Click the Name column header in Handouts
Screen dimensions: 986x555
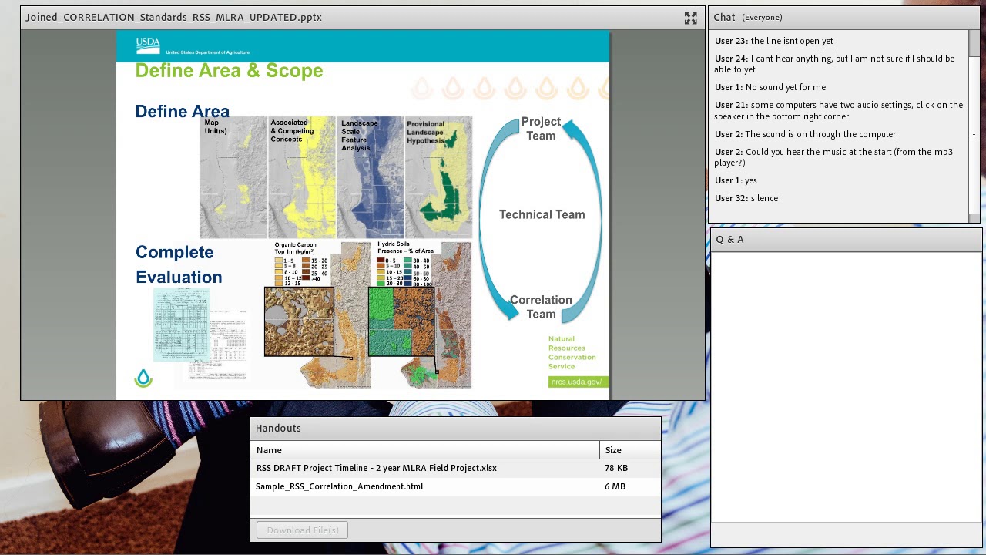[425, 450]
